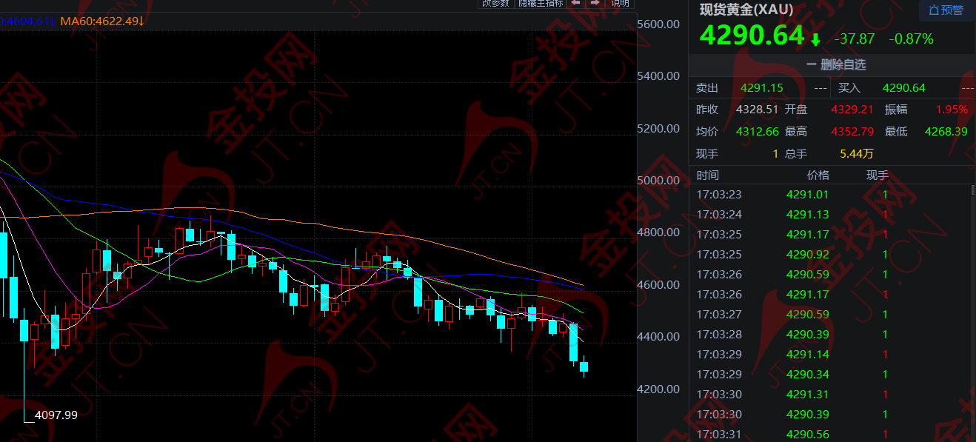Click the 卖出 price 4291.15

(761, 88)
